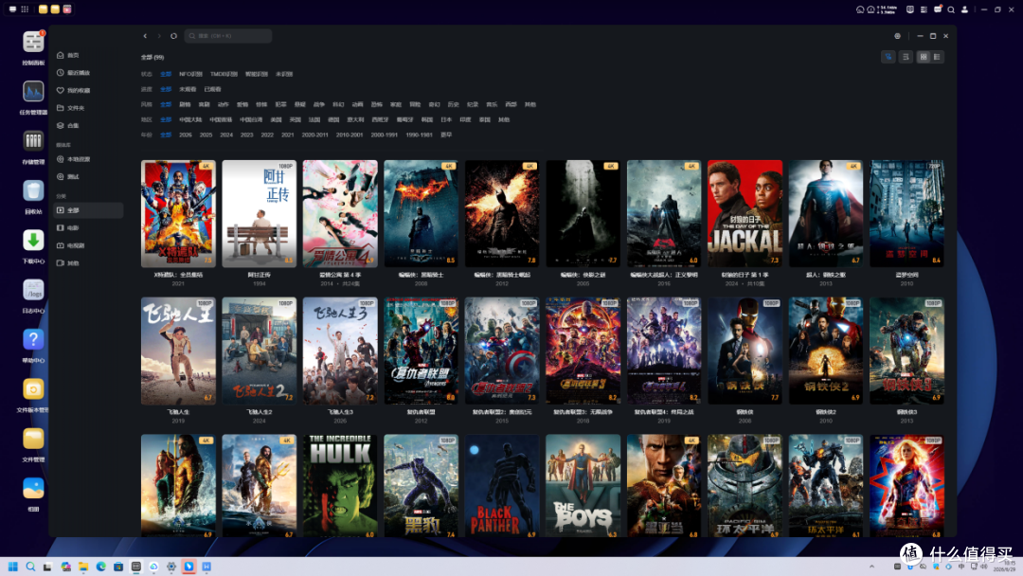Open THE BOYS poster thumbnail
Viewport: 1023px width, 576px height.
pyautogui.click(x=583, y=486)
